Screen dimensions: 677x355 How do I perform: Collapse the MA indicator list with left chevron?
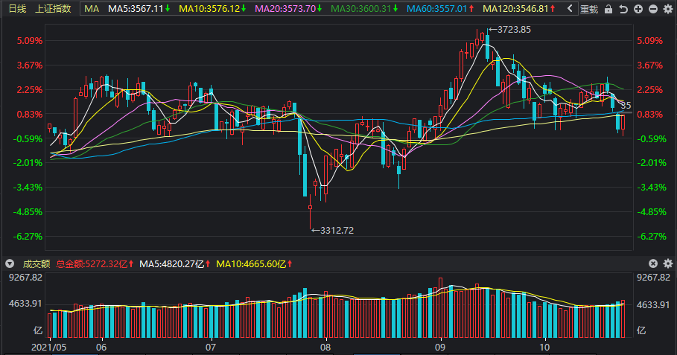point(570,9)
